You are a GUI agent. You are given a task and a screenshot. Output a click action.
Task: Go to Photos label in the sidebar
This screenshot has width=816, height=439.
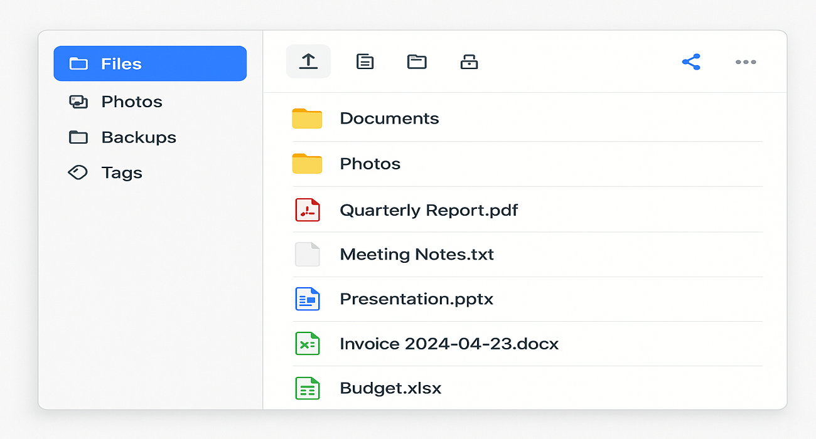pyautogui.click(x=132, y=102)
